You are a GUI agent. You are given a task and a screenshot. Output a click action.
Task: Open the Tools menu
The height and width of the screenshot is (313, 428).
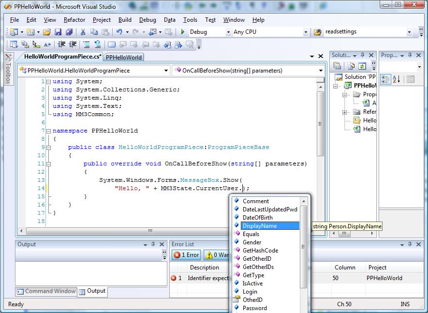pos(190,20)
